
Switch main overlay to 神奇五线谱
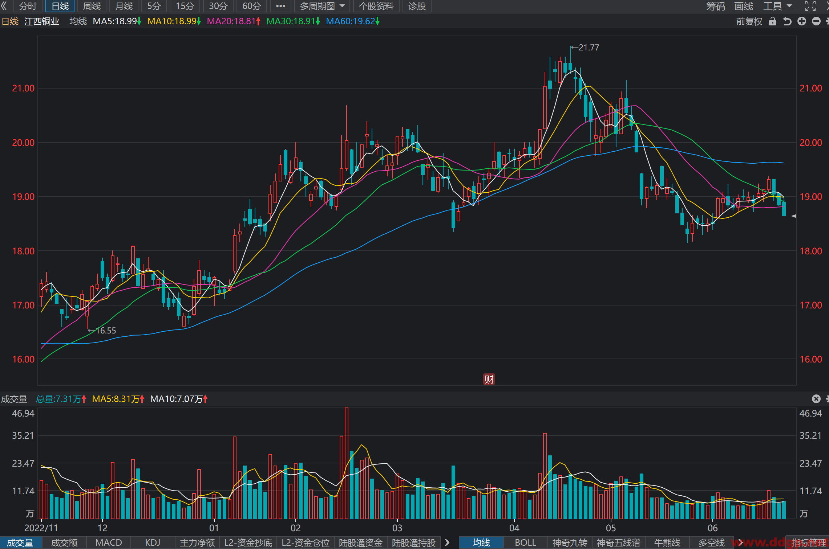click(x=618, y=542)
